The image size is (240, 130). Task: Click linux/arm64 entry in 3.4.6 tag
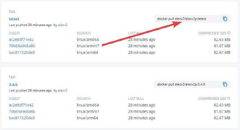[87, 118]
